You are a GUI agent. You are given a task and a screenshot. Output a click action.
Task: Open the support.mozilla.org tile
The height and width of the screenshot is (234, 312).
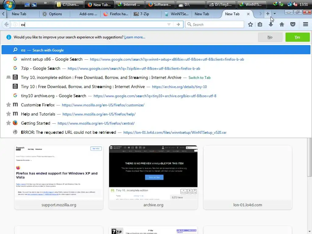(59, 177)
